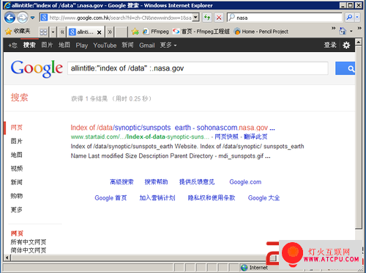The height and width of the screenshot is (273, 366).
Task: Select 新闻 in the left sidebar
Action: point(17,182)
